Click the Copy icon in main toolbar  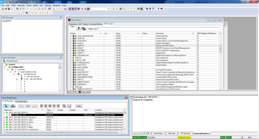click(x=17, y=9)
